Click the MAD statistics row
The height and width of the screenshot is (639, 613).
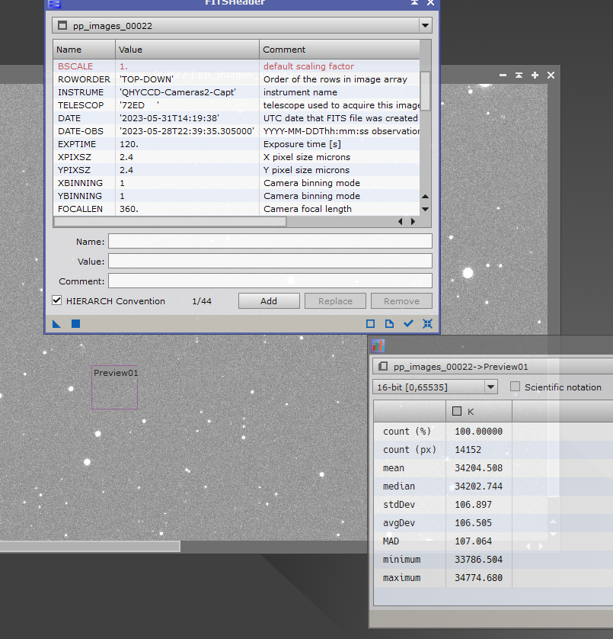tap(493, 541)
